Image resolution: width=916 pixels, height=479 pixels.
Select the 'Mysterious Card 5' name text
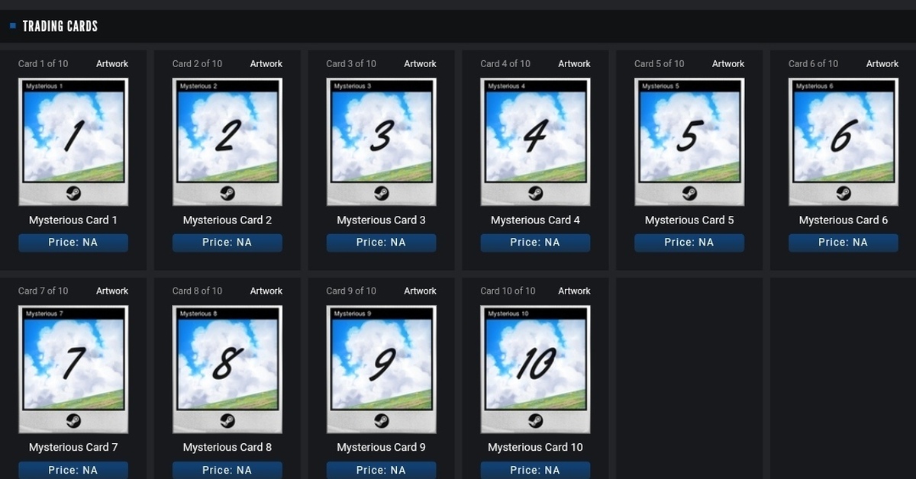pos(689,220)
